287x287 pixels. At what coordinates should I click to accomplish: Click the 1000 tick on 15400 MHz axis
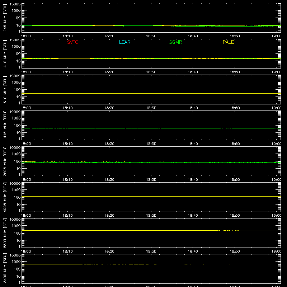point(16,262)
